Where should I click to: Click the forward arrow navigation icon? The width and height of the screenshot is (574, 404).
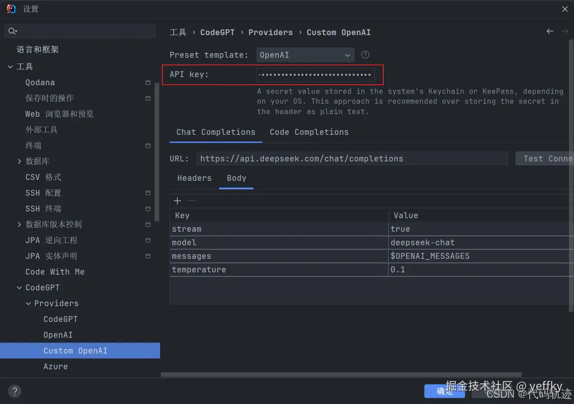tap(565, 31)
